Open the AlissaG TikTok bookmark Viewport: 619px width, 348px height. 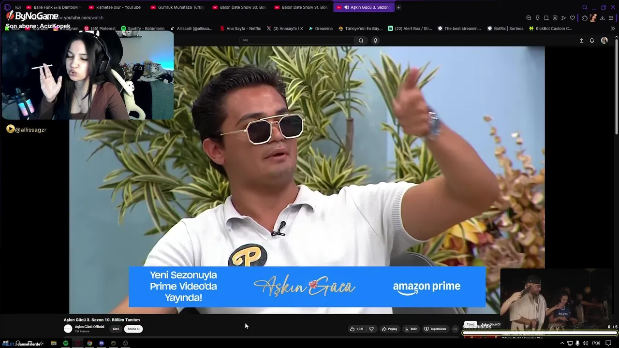tap(191, 29)
